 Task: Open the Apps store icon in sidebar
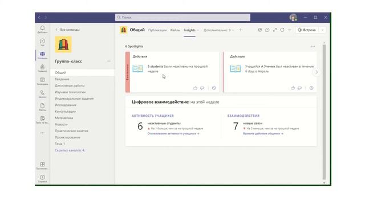[x=42, y=166]
